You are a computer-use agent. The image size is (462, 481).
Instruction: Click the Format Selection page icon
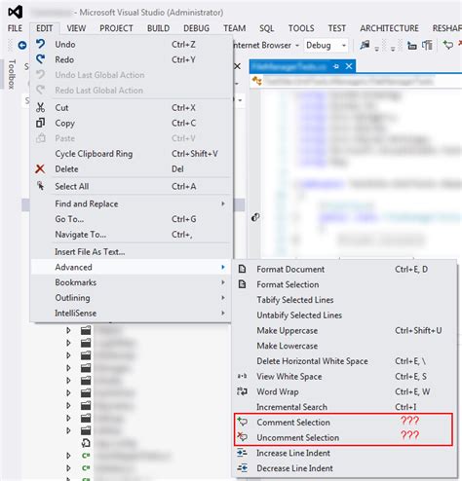242,284
